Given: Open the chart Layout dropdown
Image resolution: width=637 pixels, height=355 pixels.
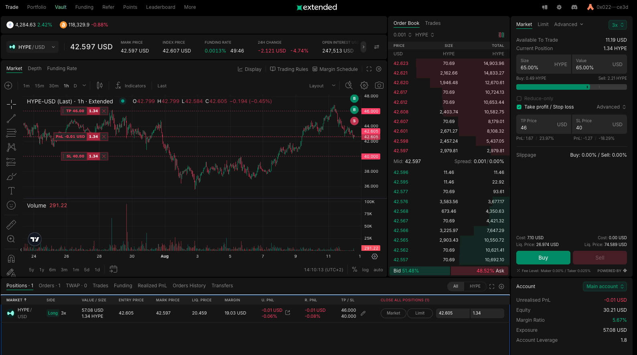Looking at the screenshot, I should (x=322, y=86).
